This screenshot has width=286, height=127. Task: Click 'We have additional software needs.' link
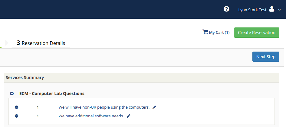(91, 116)
